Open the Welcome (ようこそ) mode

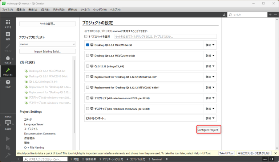click(8, 24)
